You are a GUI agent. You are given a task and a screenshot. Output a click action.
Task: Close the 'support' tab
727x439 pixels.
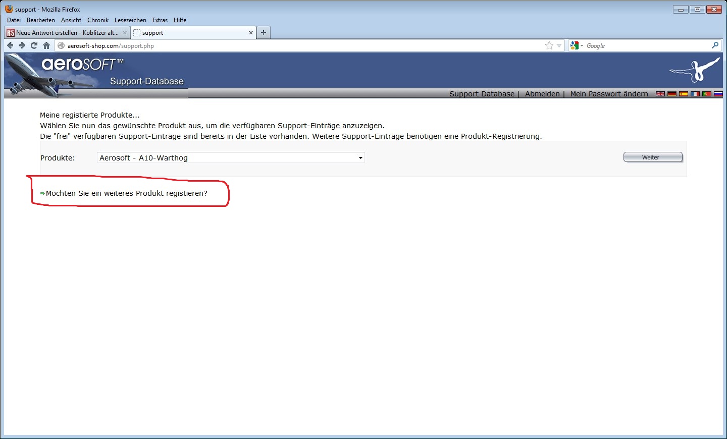pos(251,33)
